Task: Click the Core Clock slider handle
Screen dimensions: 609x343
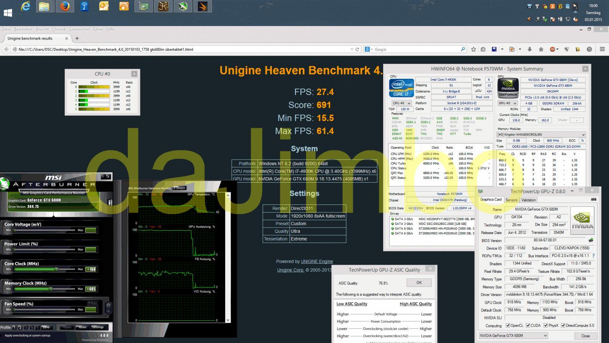Action: [56, 269]
